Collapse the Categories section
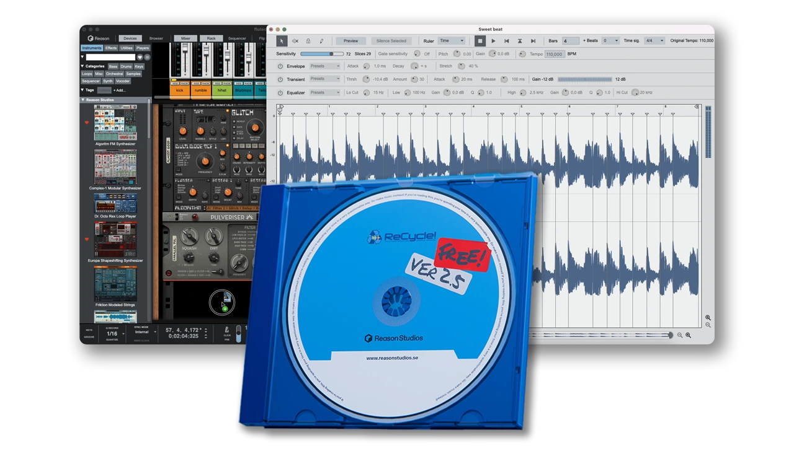Viewport: 794px width, 456px height. pyautogui.click(x=83, y=66)
